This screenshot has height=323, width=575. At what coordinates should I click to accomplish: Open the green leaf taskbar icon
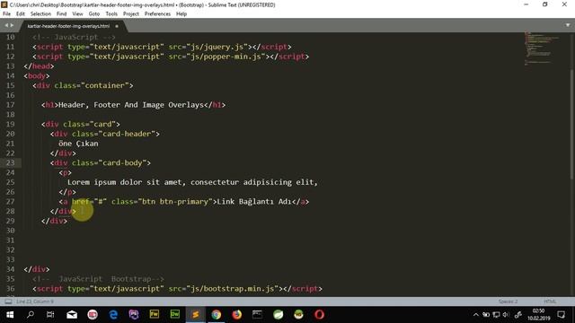(x=278, y=315)
